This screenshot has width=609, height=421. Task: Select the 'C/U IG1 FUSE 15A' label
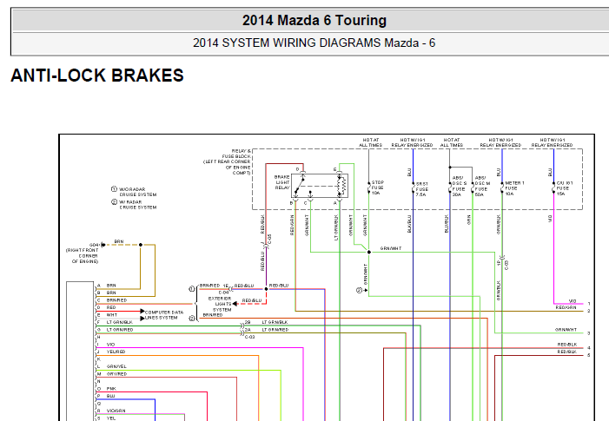click(565, 188)
